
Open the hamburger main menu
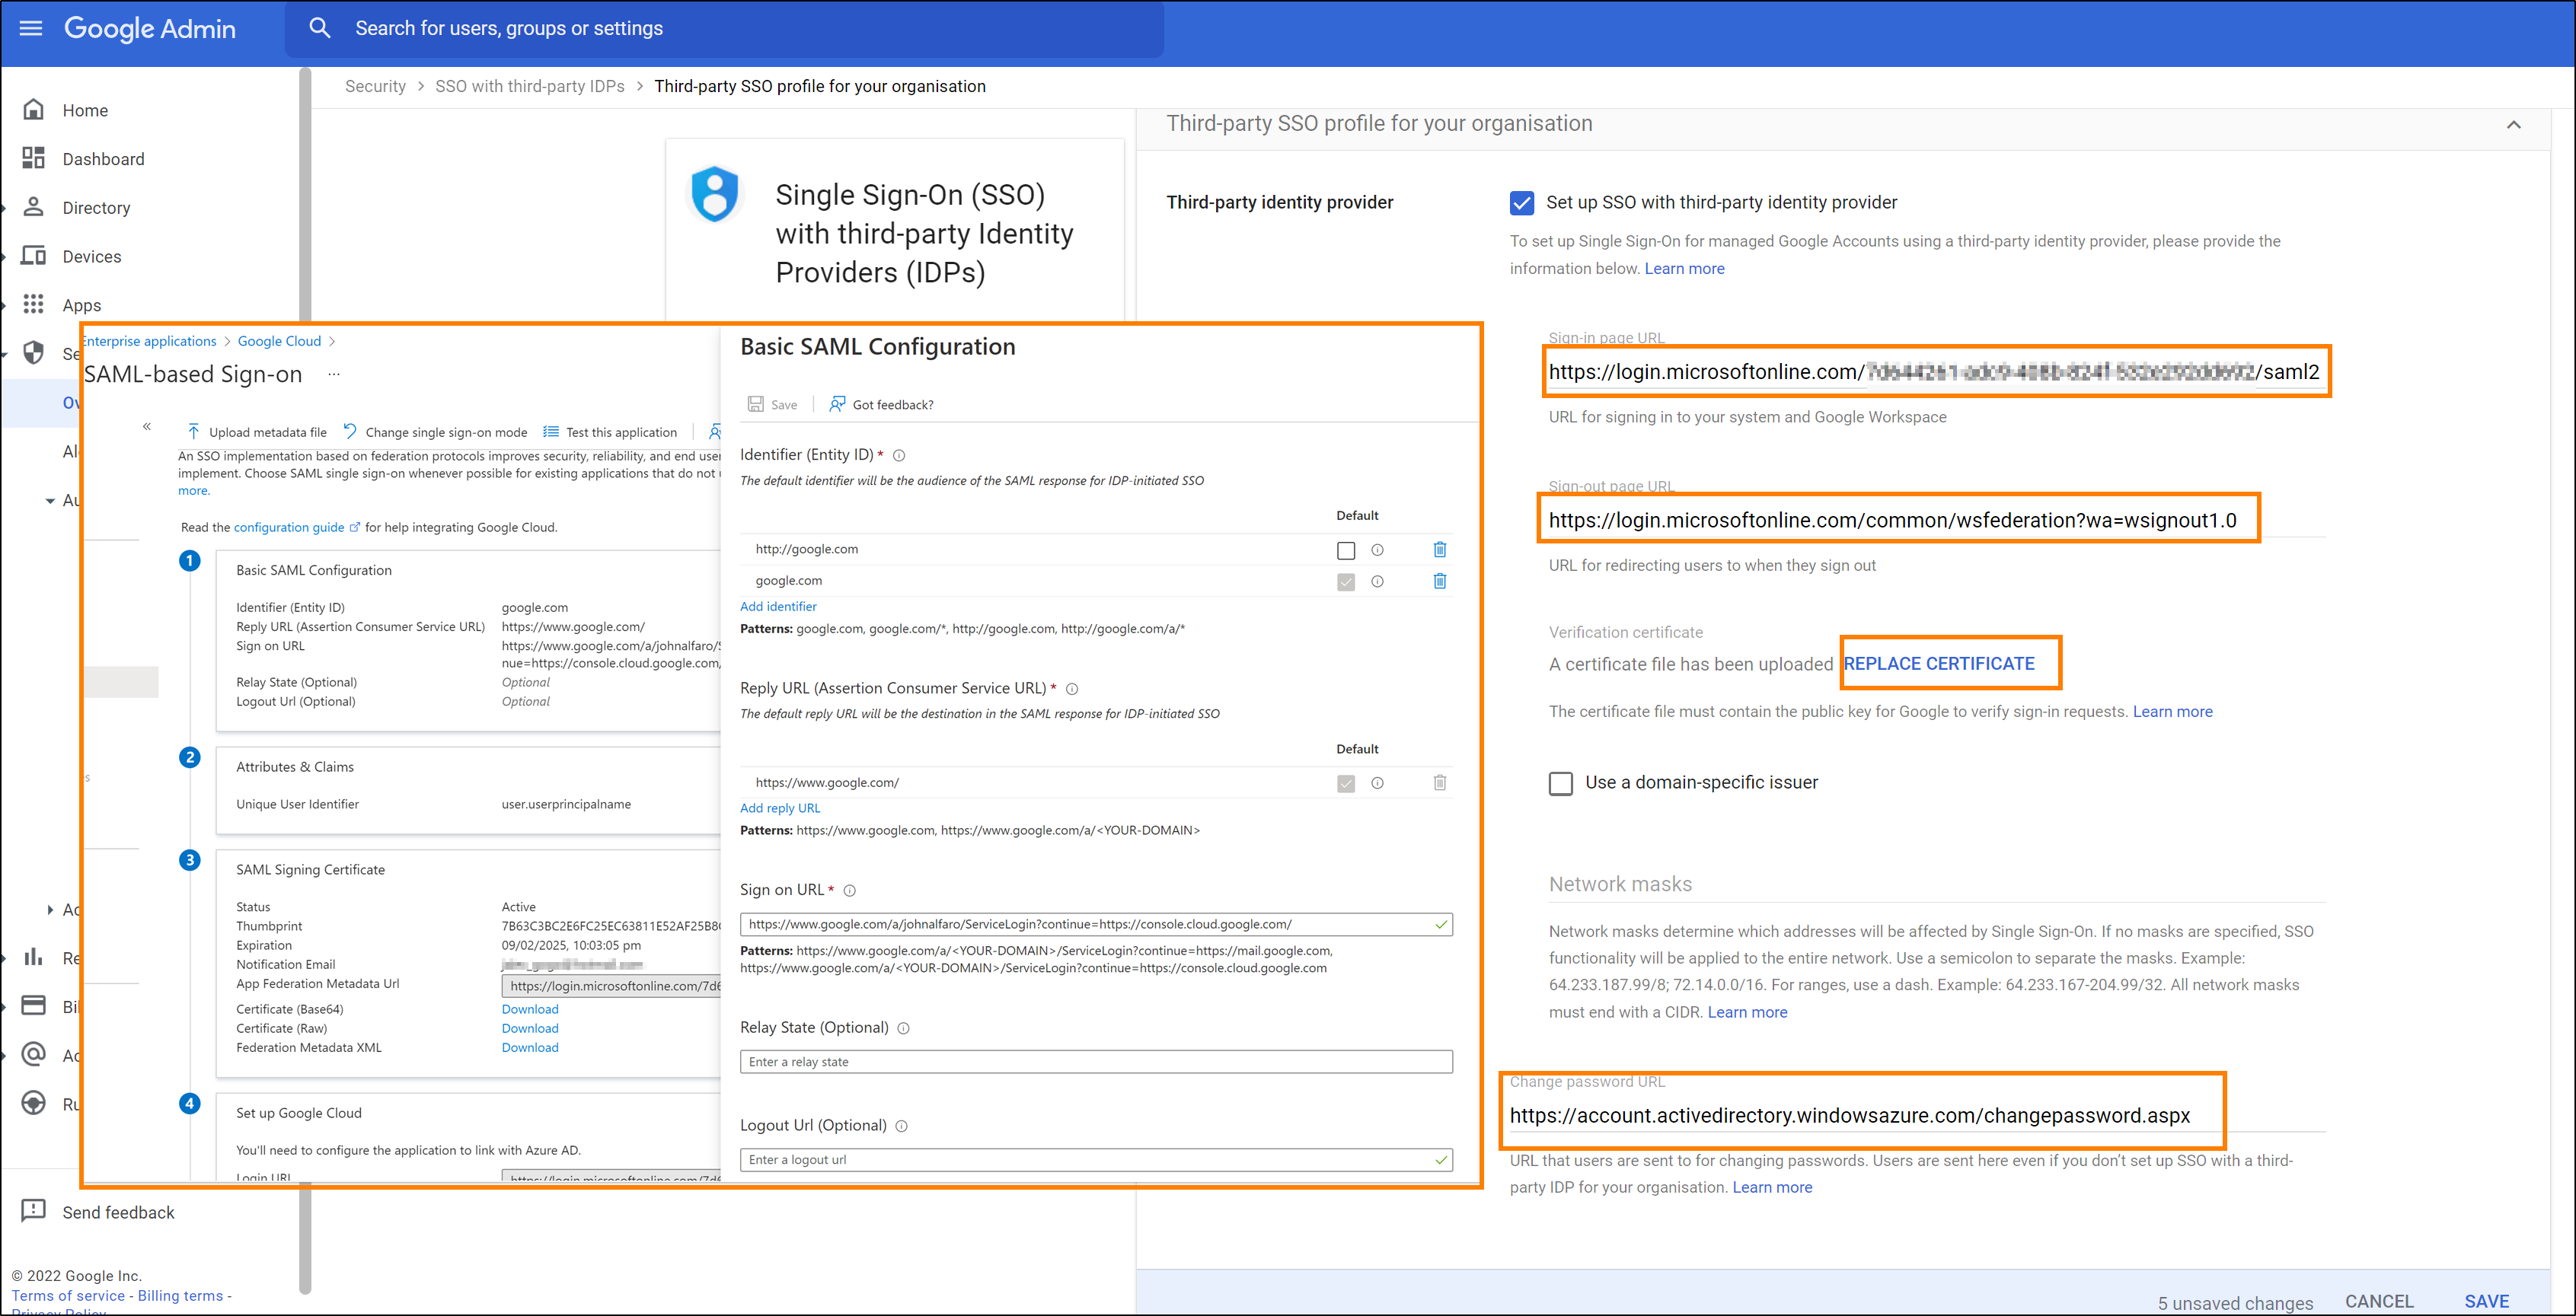tap(31, 28)
